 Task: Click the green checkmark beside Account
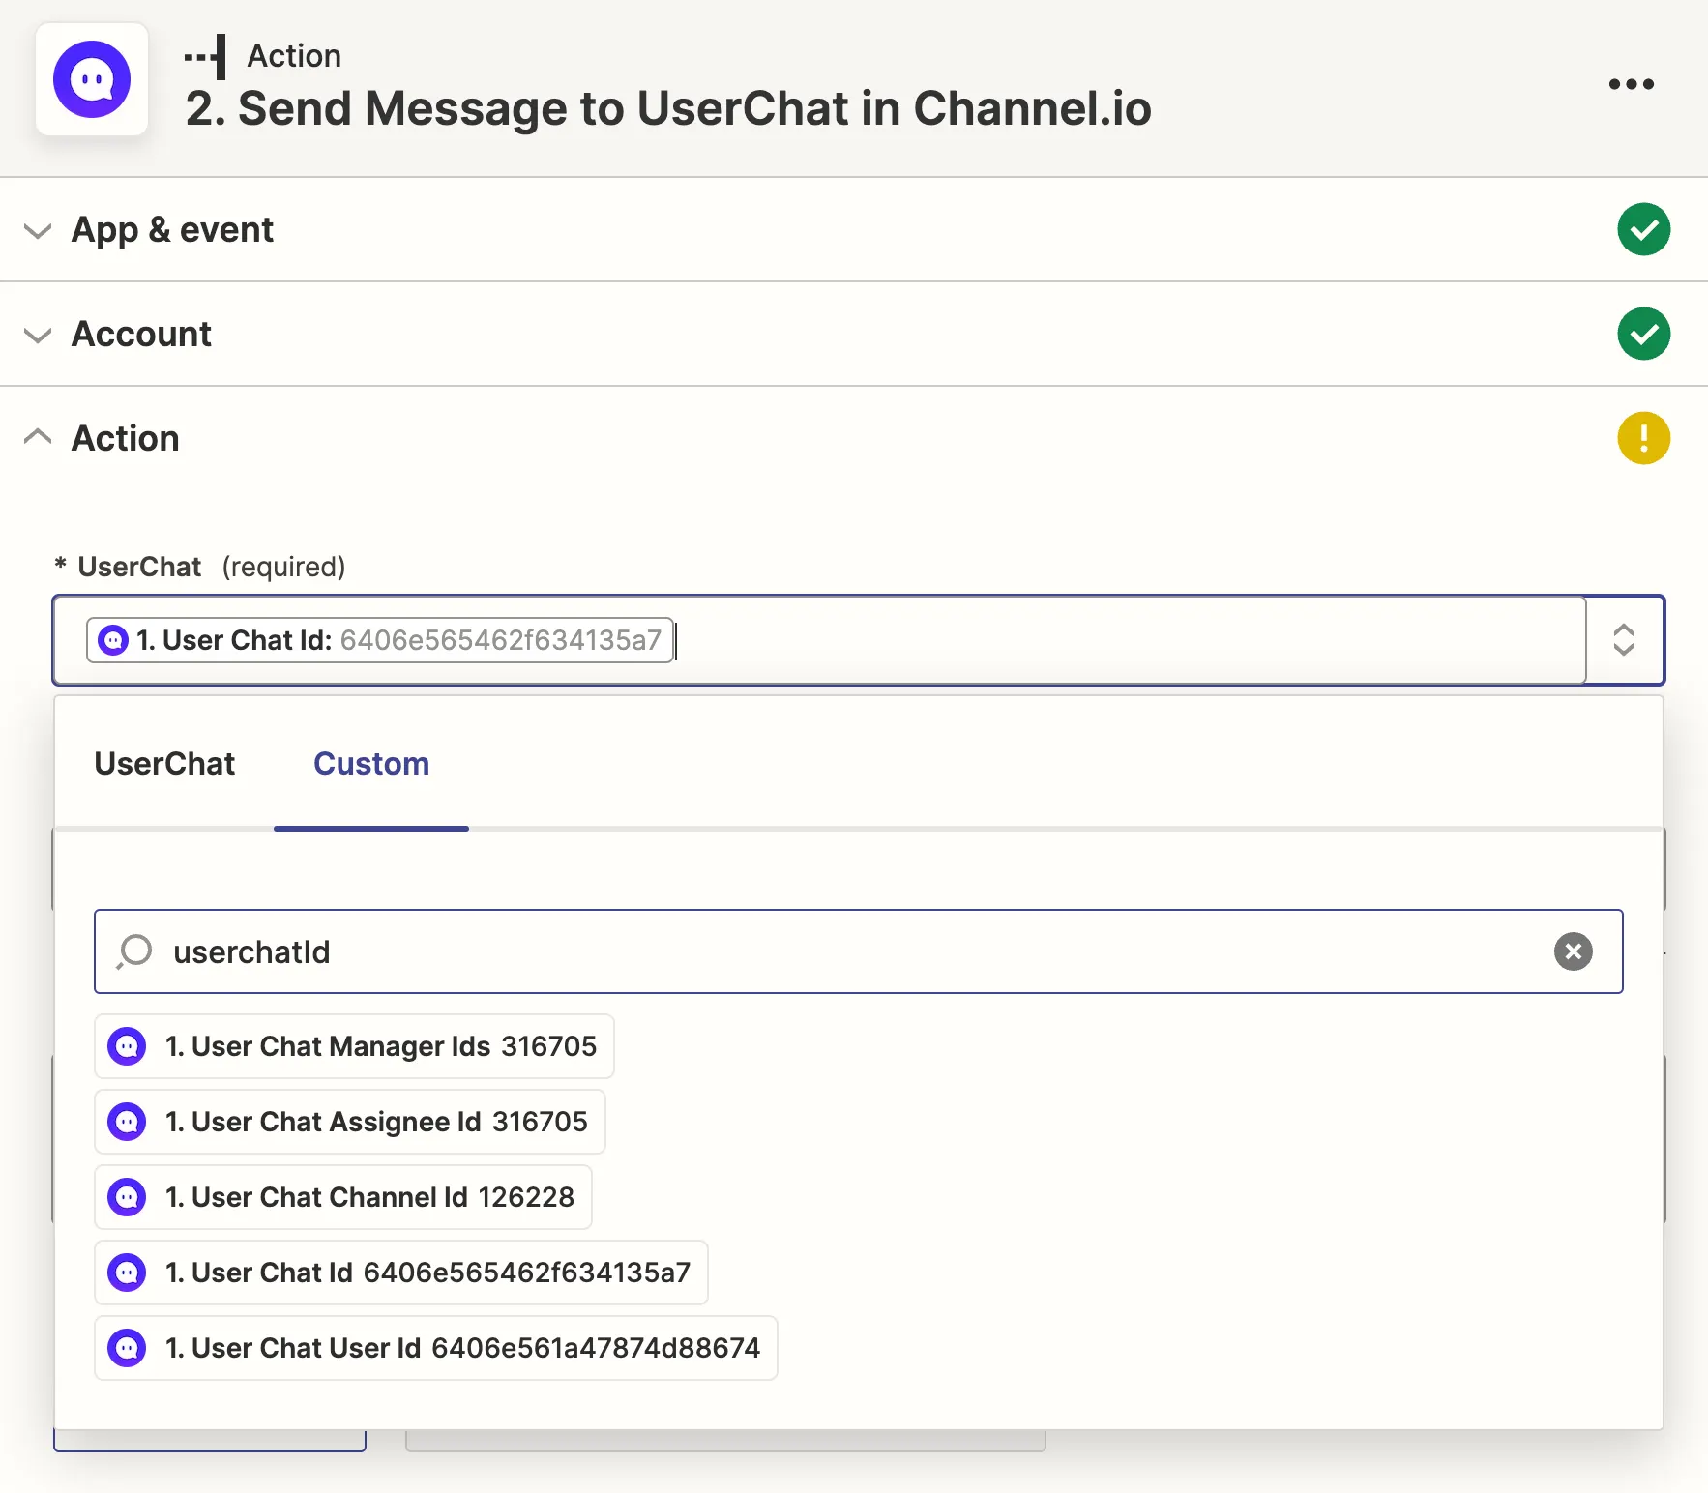1643,335
